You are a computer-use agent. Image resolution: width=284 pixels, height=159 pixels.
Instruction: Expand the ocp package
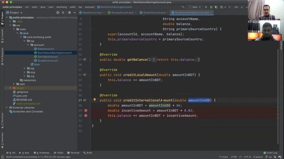click(x=24, y=72)
